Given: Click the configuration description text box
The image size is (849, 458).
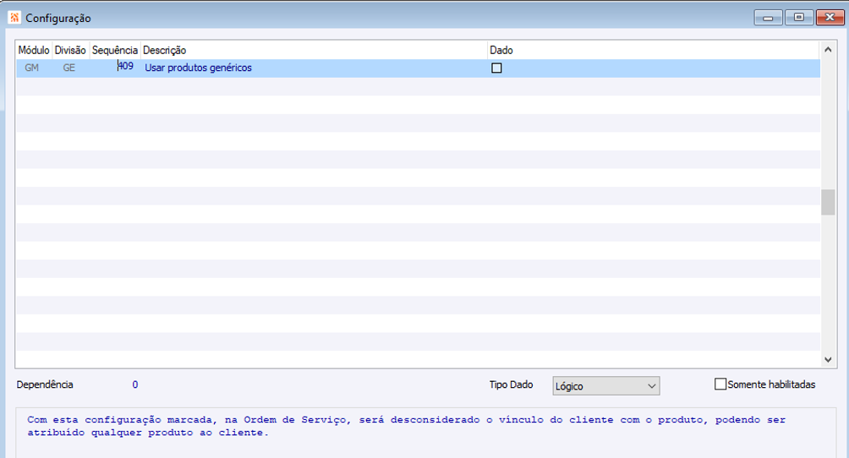Looking at the screenshot, I should tap(425, 433).
